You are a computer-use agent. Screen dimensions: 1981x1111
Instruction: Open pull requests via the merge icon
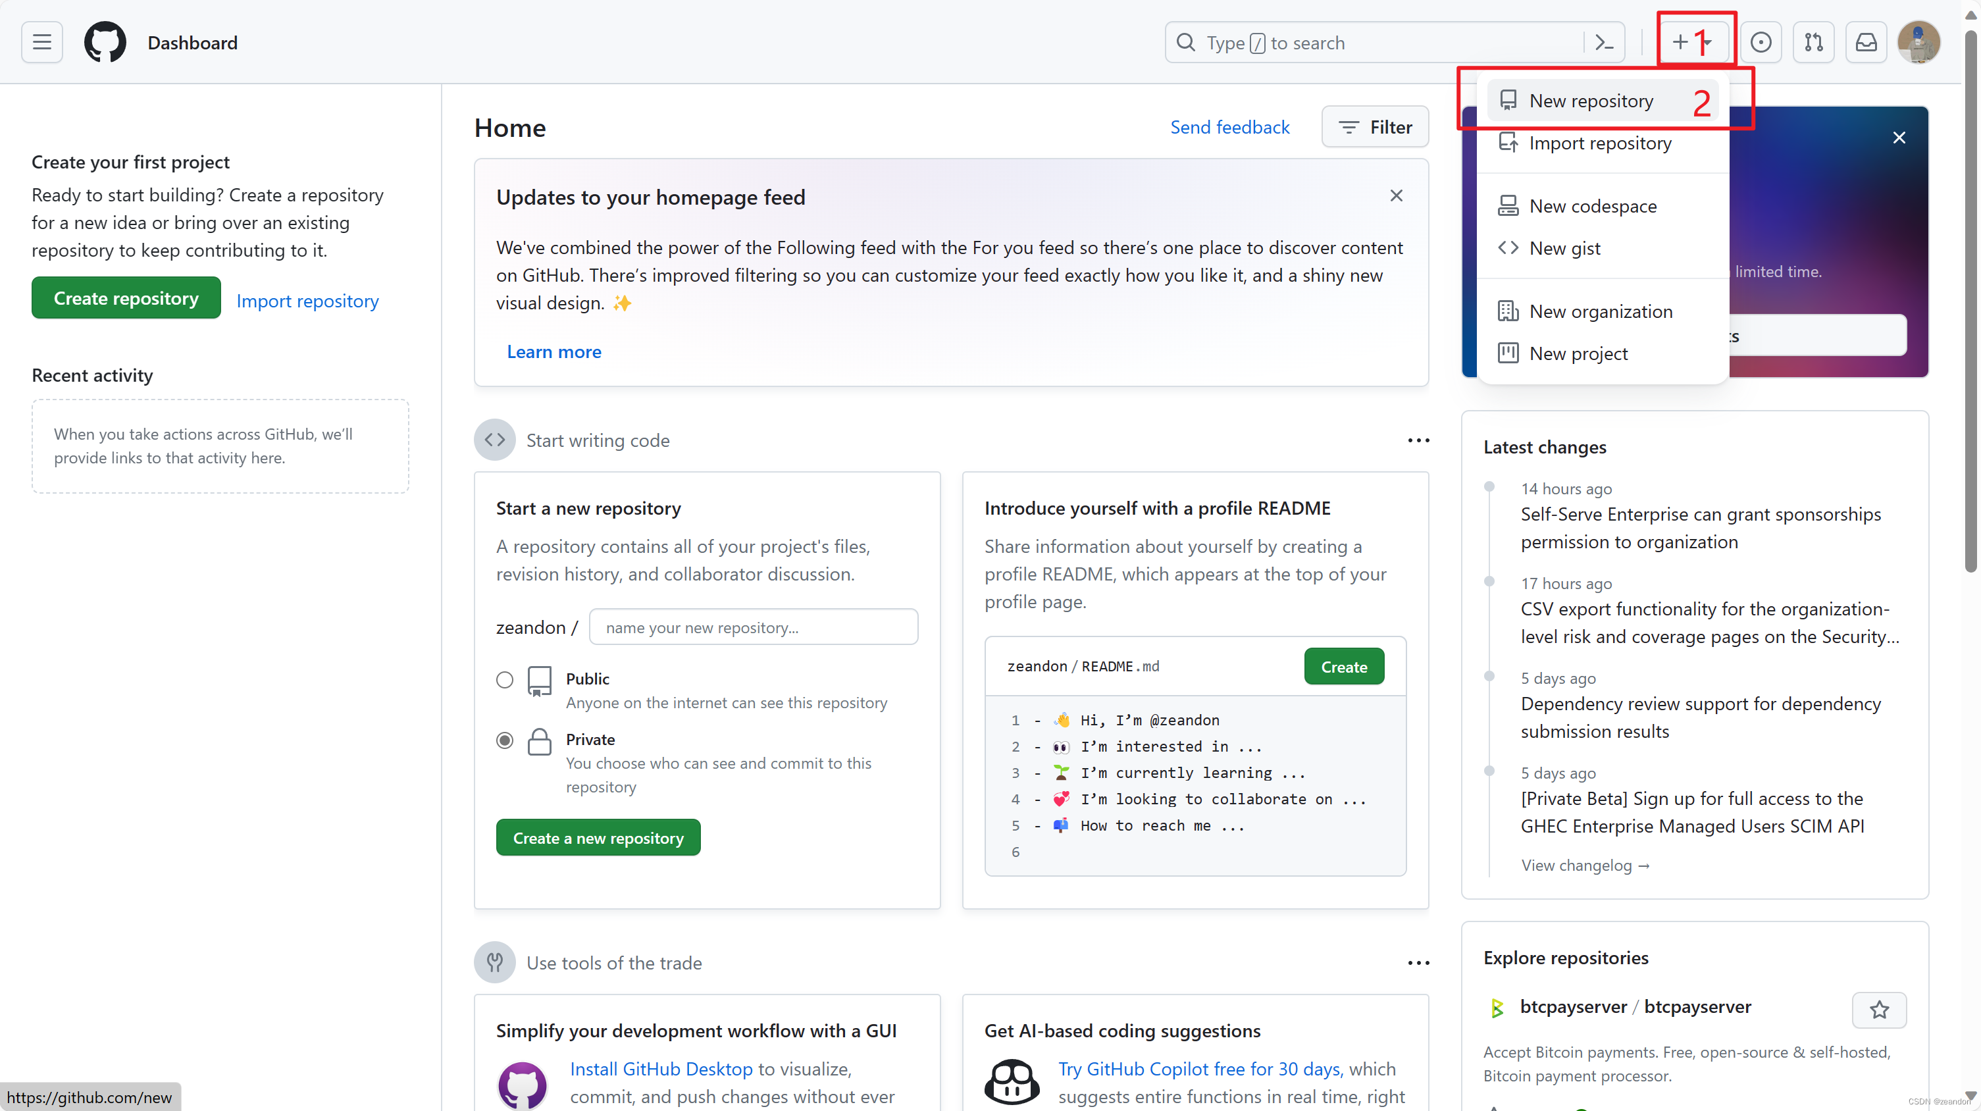1813,42
